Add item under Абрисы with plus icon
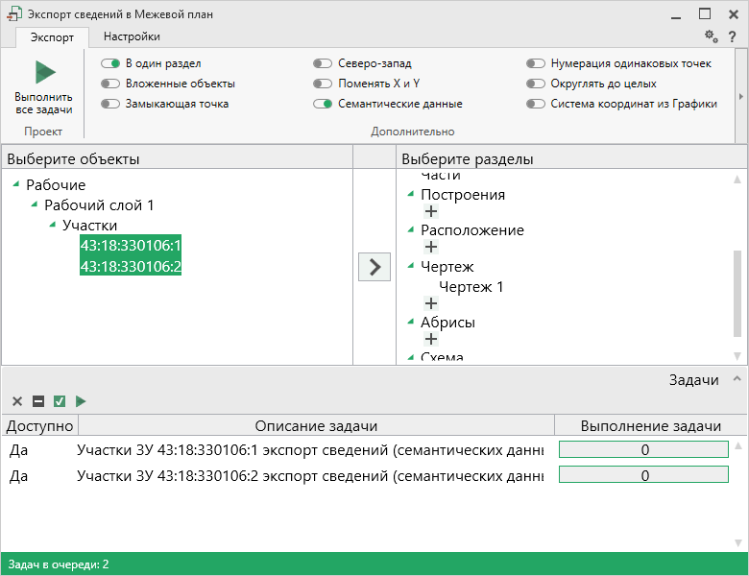Image resolution: width=749 pixels, height=576 pixels. point(431,339)
